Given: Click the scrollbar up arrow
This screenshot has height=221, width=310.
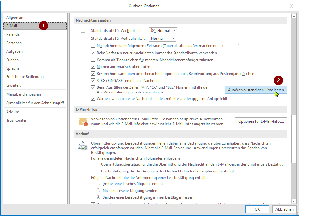Looking at the screenshot, I should 294,16.
